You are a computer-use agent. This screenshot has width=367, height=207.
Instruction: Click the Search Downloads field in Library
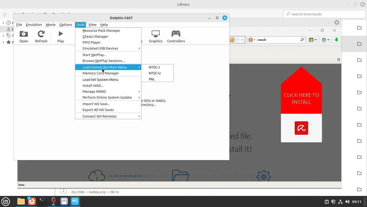coord(324,14)
